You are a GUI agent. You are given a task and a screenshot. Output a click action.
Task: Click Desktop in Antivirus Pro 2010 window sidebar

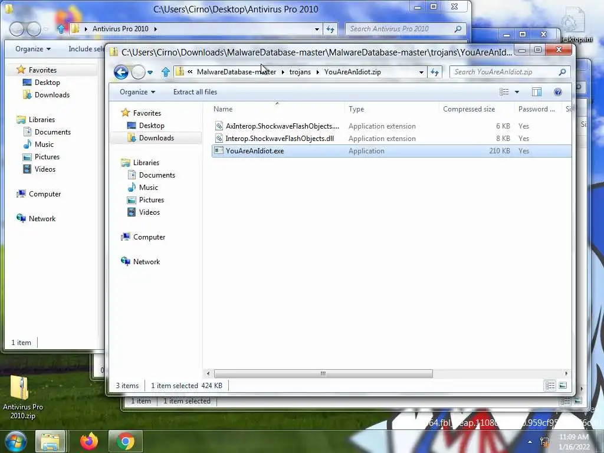pos(47,83)
